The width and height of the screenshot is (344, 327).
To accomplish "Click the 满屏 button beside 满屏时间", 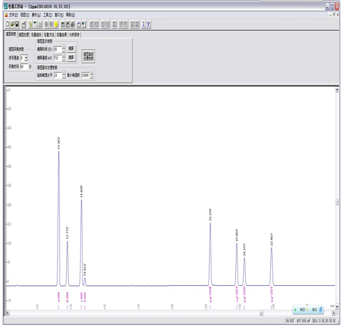I will pos(72,49).
